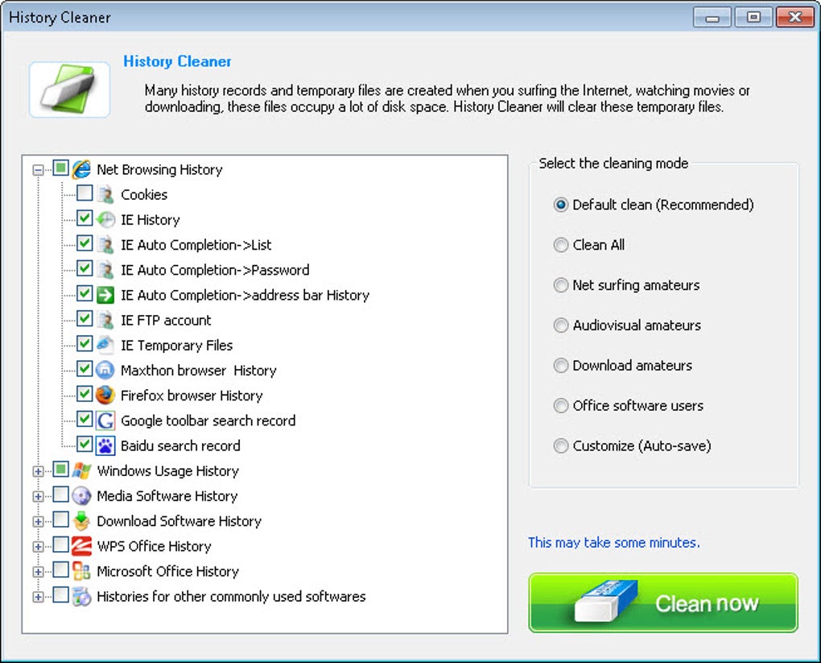Click the WPS Office History icon
The height and width of the screenshot is (663, 821).
click(x=81, y=546)
